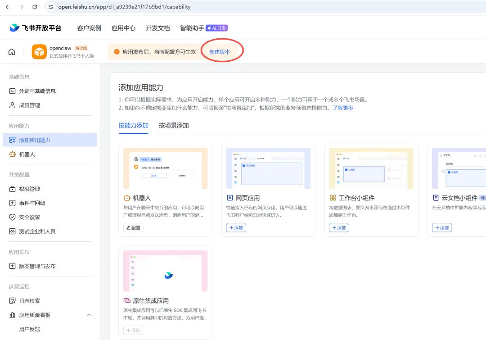Click the greyed 添加 on 原生集成应用 card
Image resolution: width=486 pixels, height=340 pixels.
point(133,331)
